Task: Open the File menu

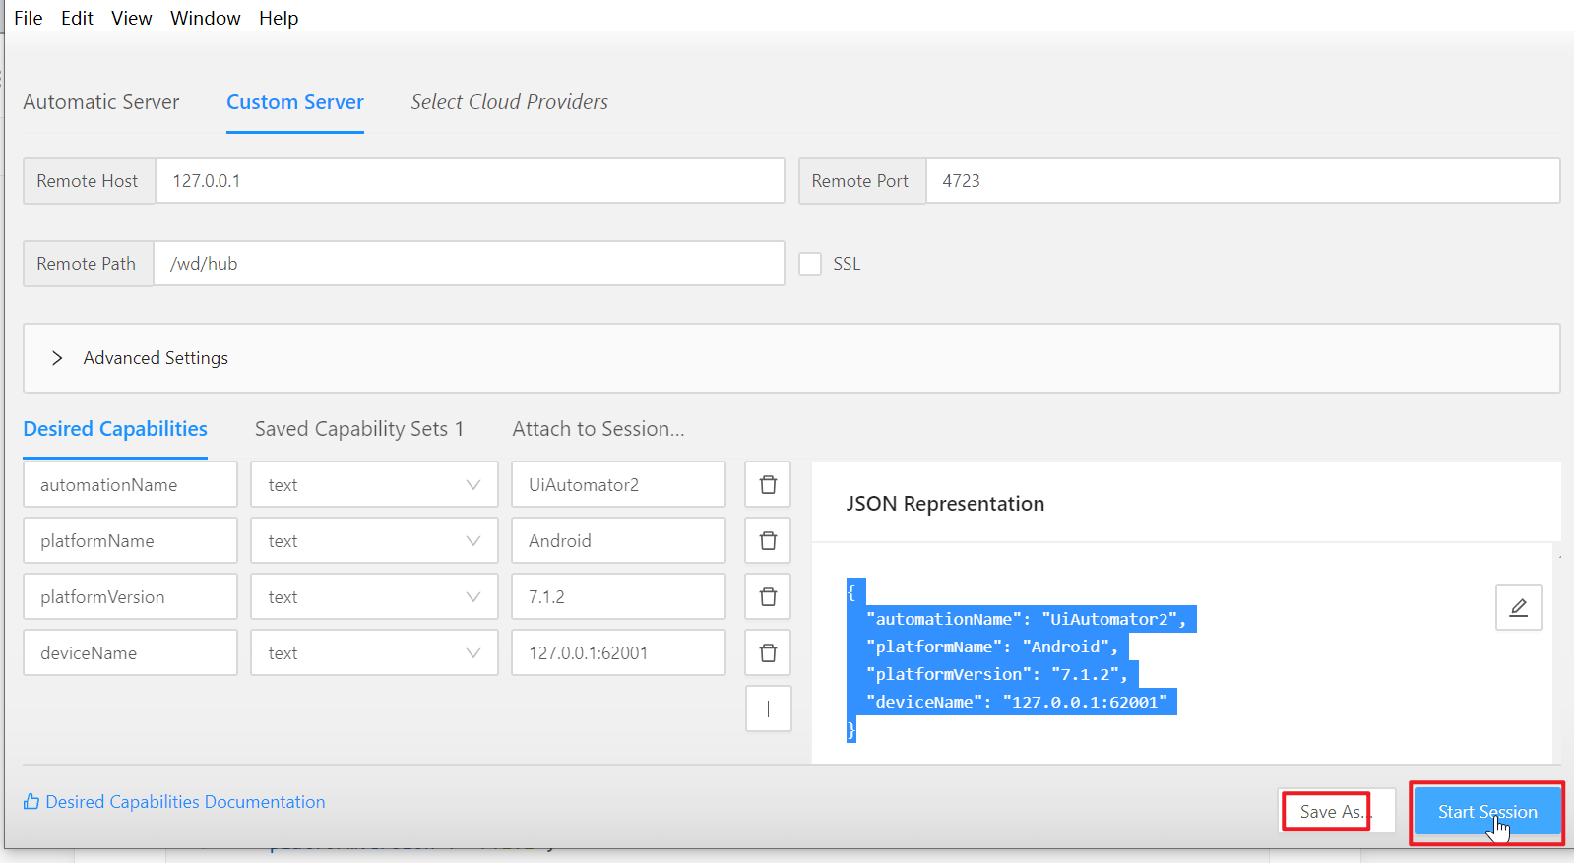Action: click(28, 18)
